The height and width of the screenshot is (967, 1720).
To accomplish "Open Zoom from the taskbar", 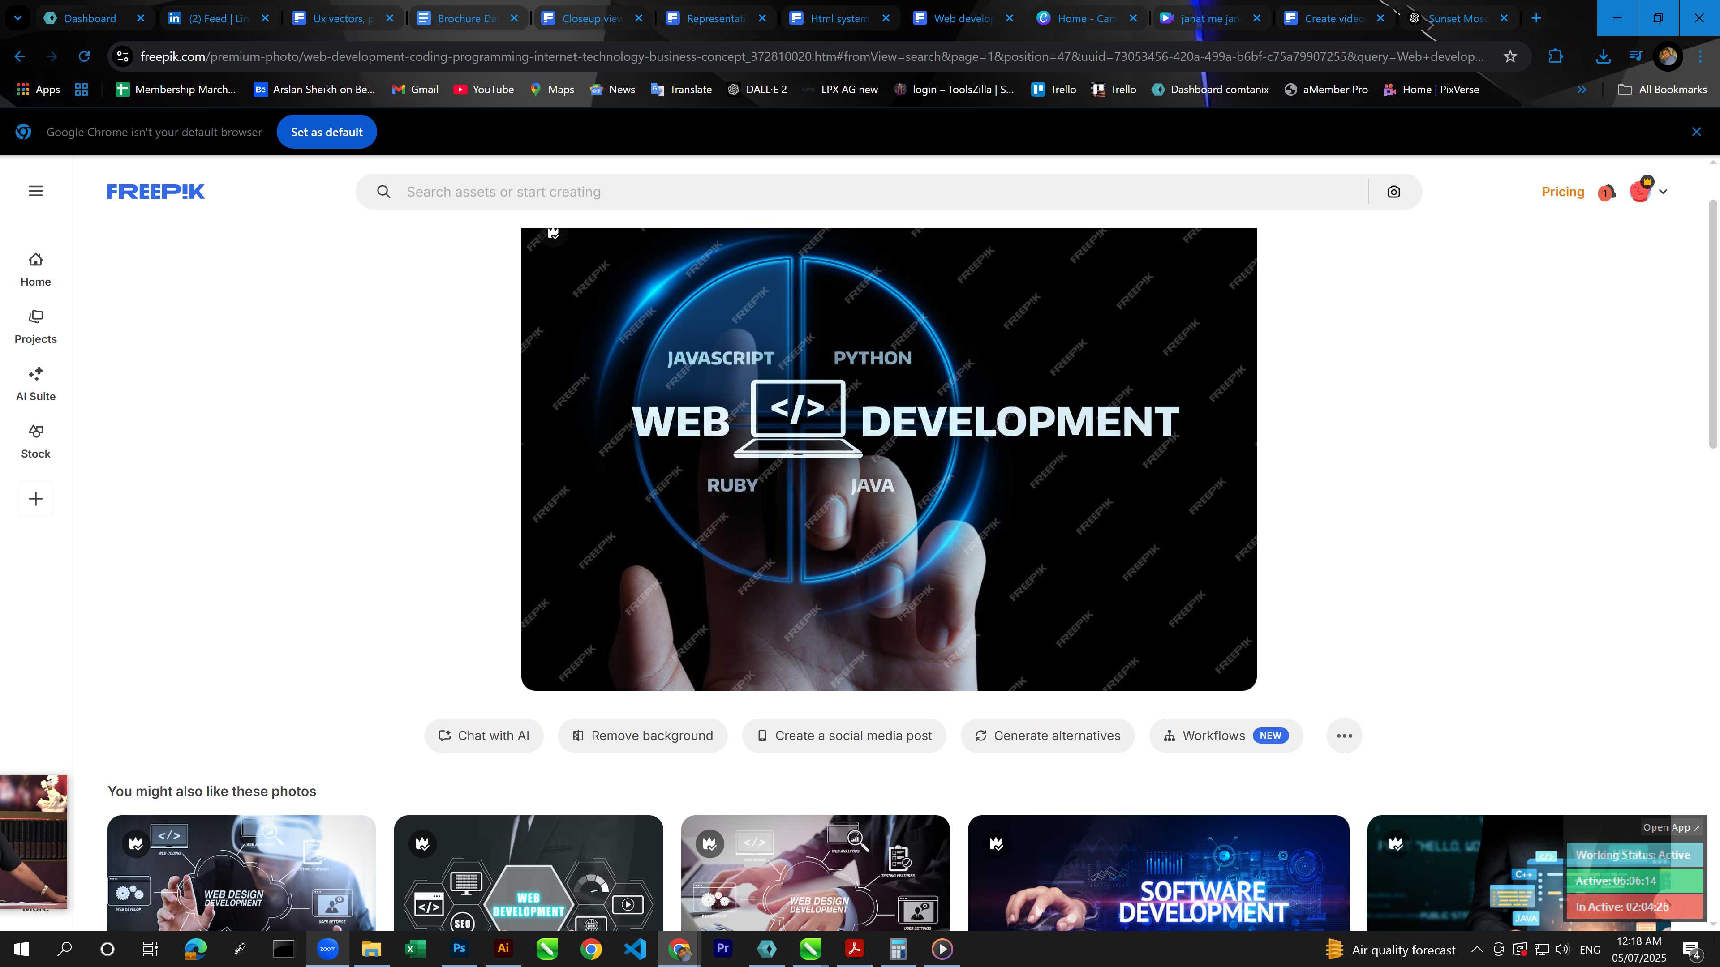I will 327,949.
